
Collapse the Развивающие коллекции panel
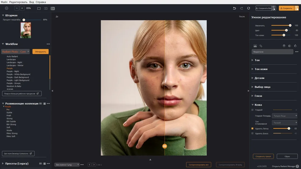coord(3,103)
